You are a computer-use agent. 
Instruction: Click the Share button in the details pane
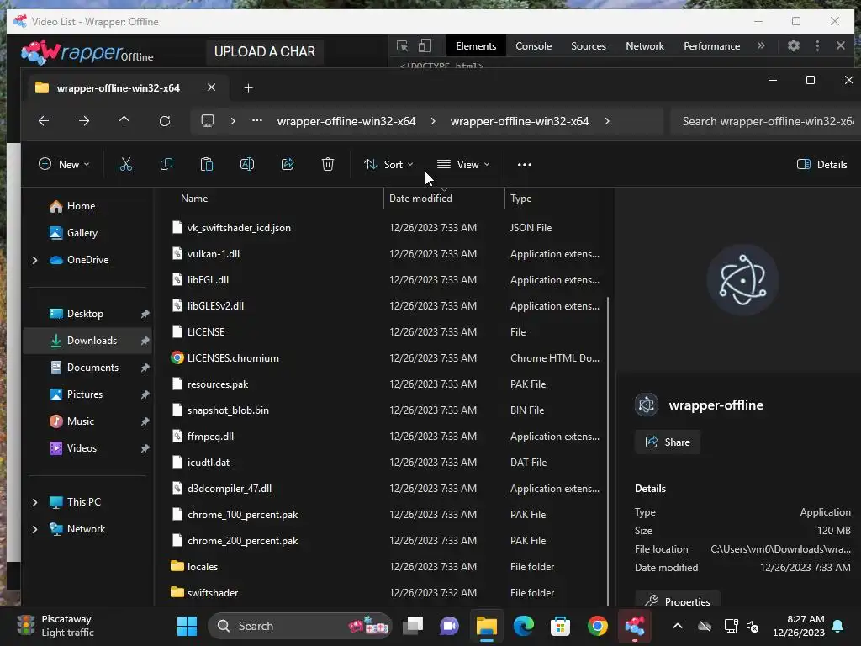[667, 442]
